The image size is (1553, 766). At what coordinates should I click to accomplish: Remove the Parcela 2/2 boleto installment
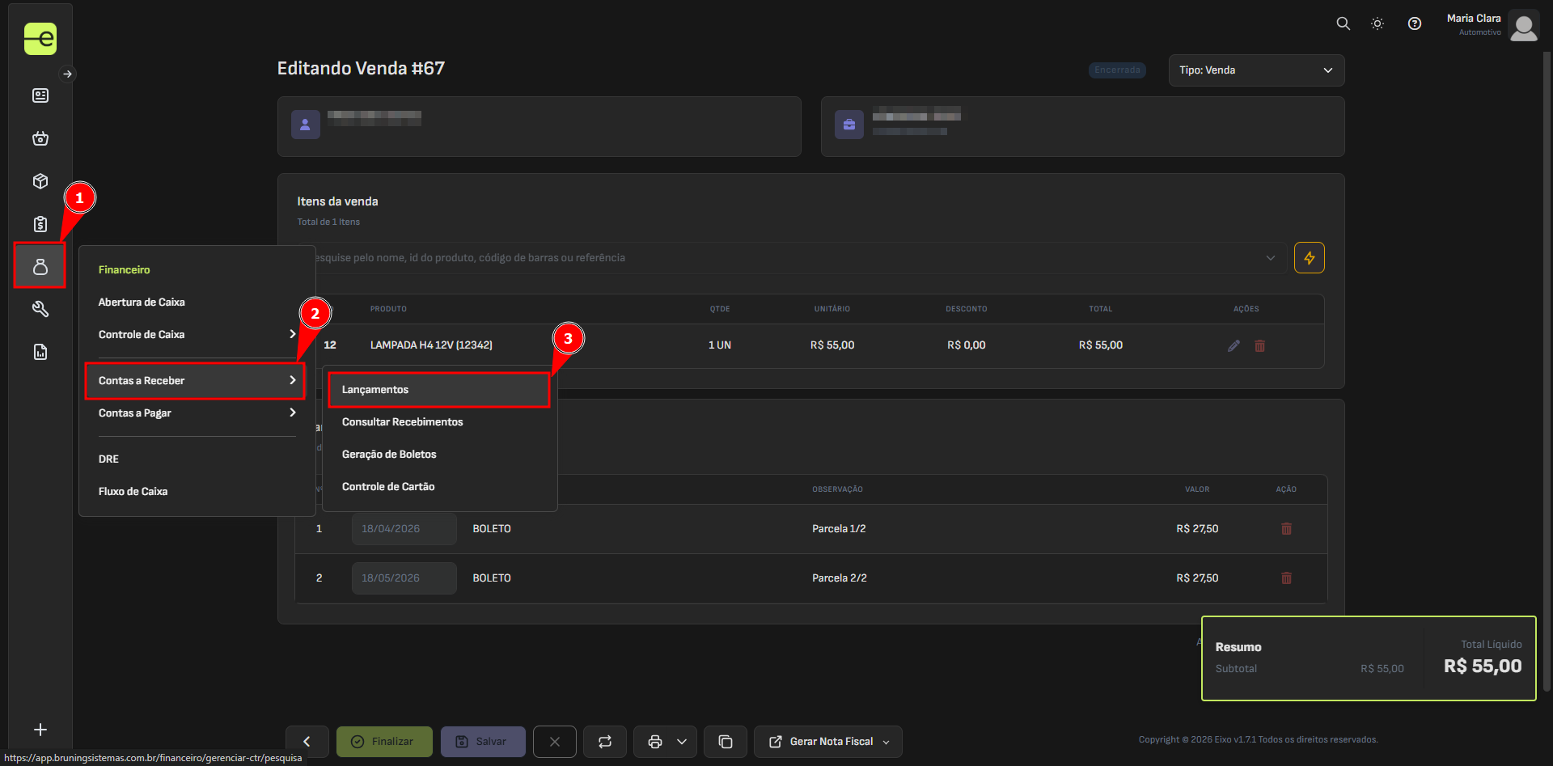1286,578
